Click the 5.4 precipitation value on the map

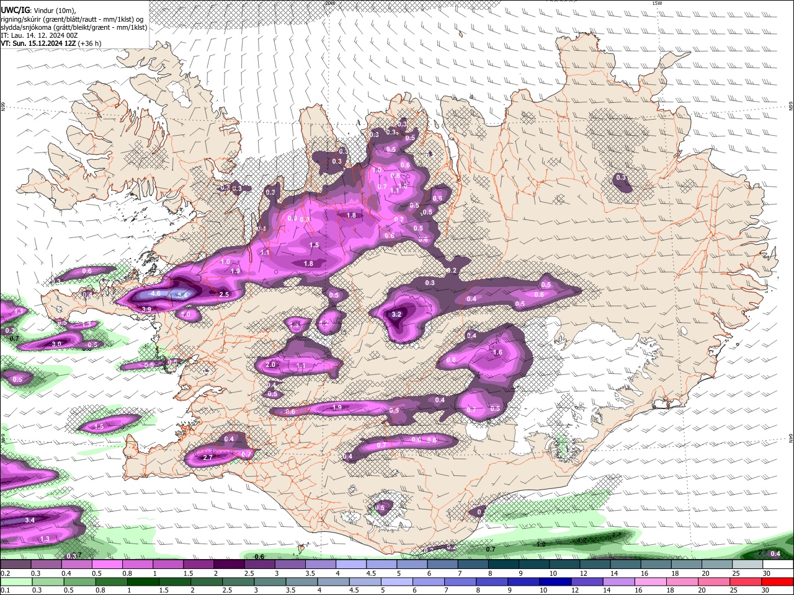(182, 295)
